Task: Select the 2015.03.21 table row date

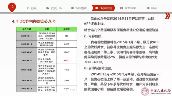Action: [x=27, y=61]
